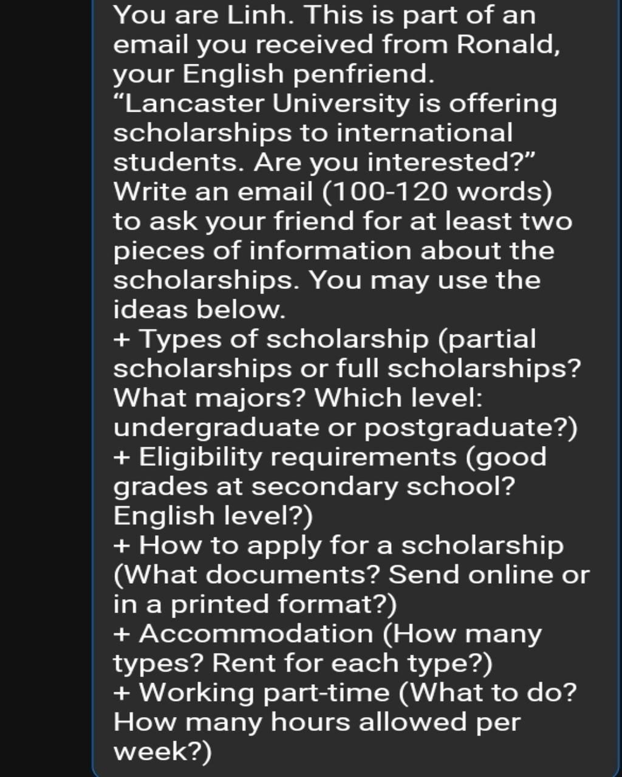The height and width of the screenshot is (777, 622).
Task: Tap the "scholarships to international" line
Action: click(313, 133)
